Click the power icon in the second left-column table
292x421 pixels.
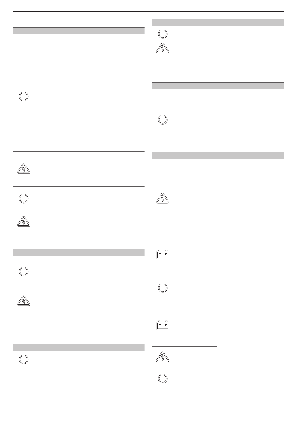[24, 271]
